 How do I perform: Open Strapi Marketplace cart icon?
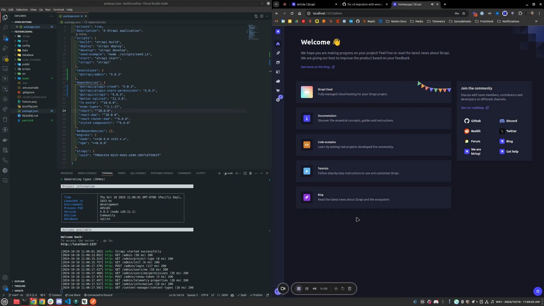point(278,91)
